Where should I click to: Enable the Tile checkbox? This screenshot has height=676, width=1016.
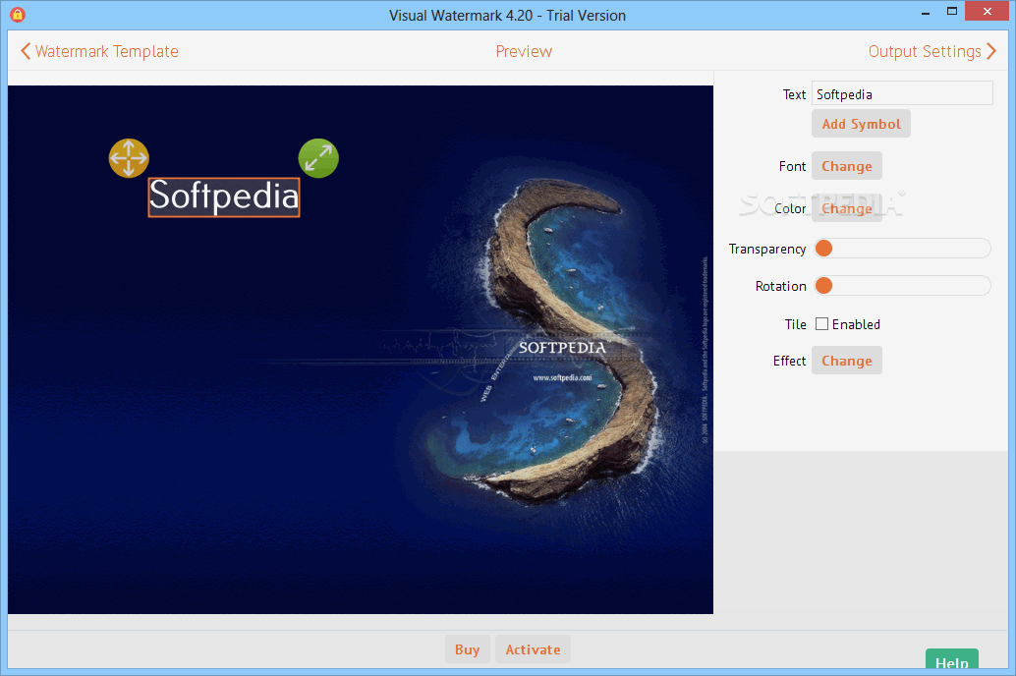pos(821,324)
